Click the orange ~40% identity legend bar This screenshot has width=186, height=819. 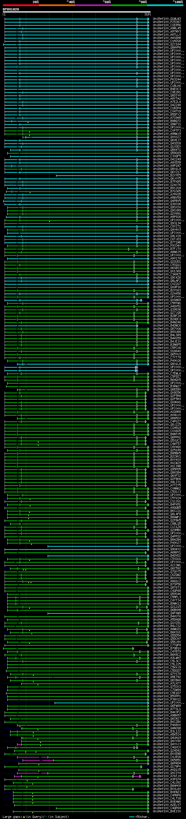click(x=57, y=5)
